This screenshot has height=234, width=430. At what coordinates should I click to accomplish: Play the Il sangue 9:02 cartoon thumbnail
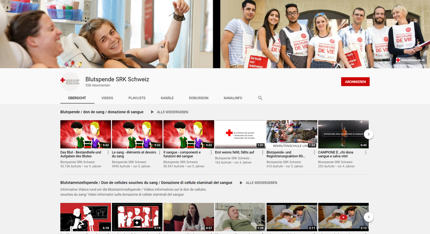(x=189, y=134)
